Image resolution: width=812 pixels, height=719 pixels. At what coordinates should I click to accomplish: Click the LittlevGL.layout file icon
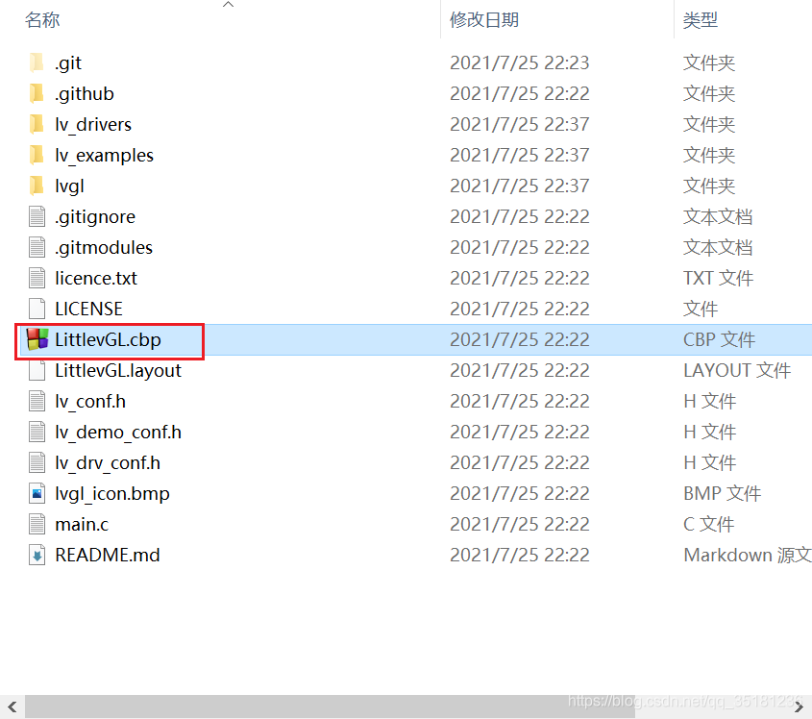(37, 370)
